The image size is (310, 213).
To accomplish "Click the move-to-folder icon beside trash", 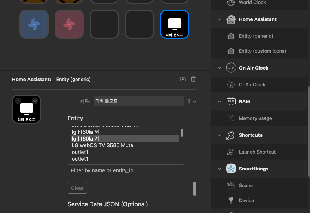I will (x=182, y=79).
